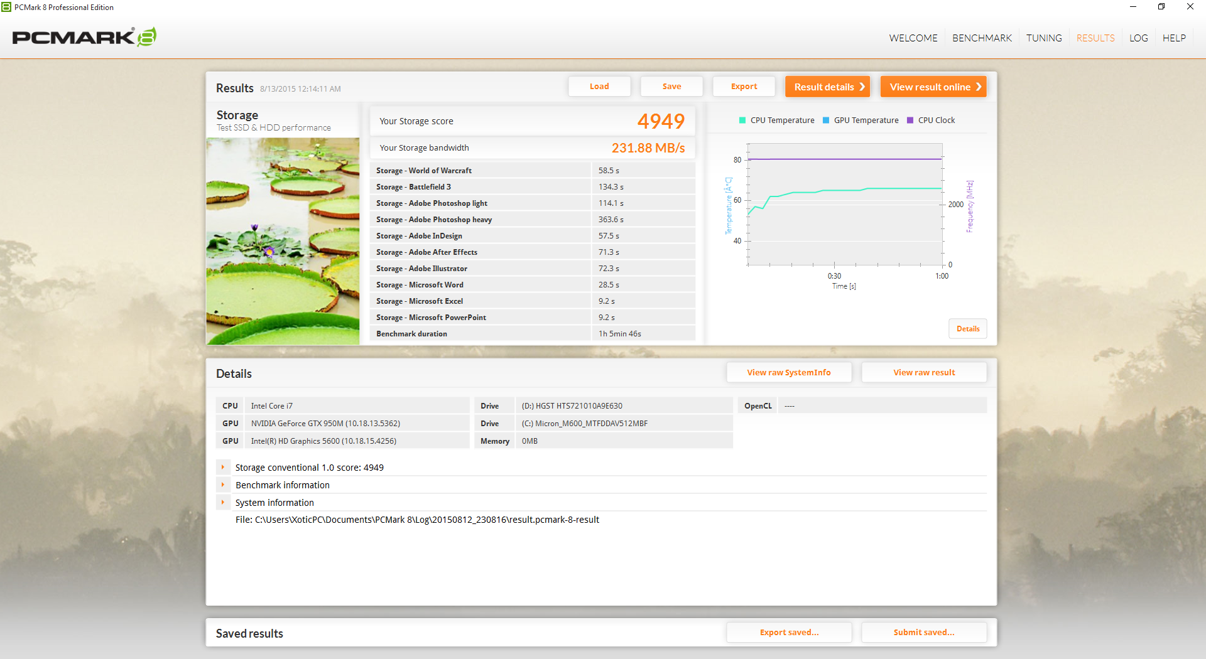Select the Microsoft Excel row
The image size is (1206, 659).
click(533, 301)
